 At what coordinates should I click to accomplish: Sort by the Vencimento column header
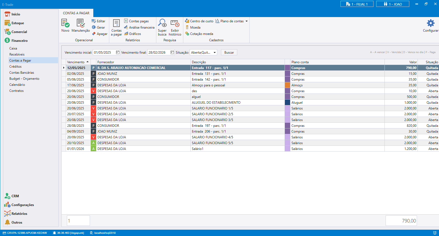[76, 62]
